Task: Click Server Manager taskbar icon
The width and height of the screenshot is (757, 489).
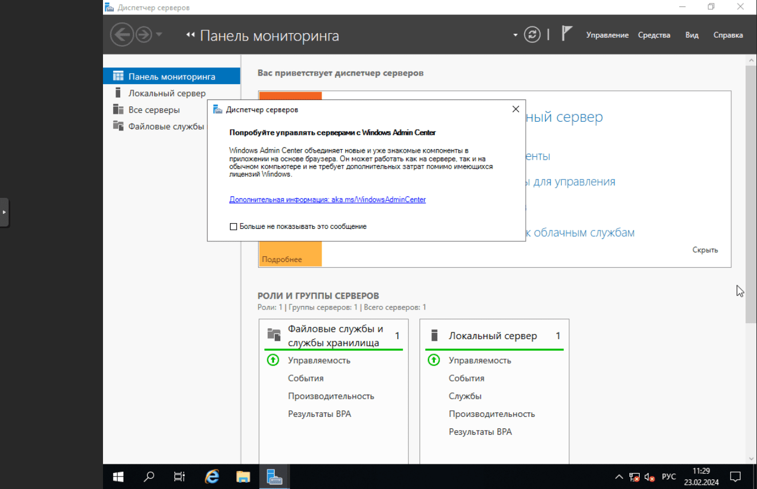Action: click(274, 476)
